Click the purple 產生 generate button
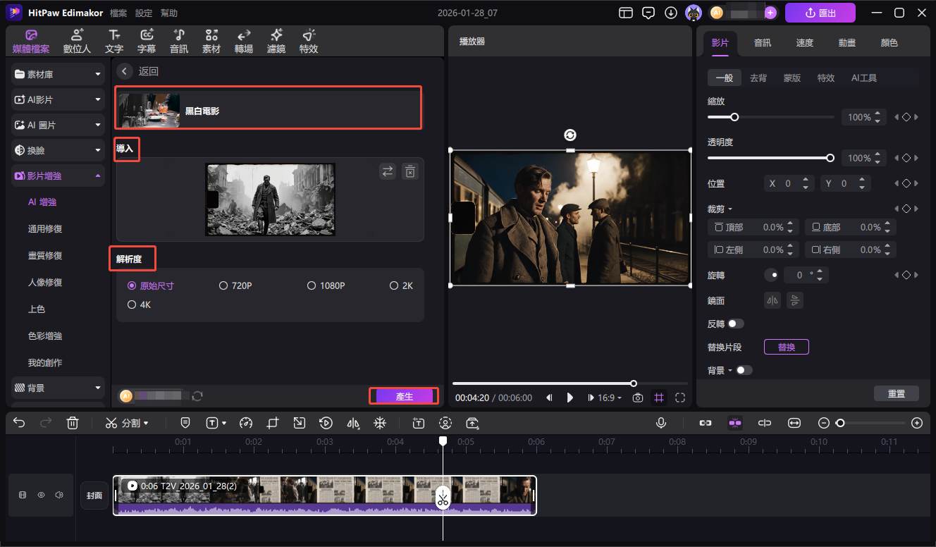 pos(404,396)
